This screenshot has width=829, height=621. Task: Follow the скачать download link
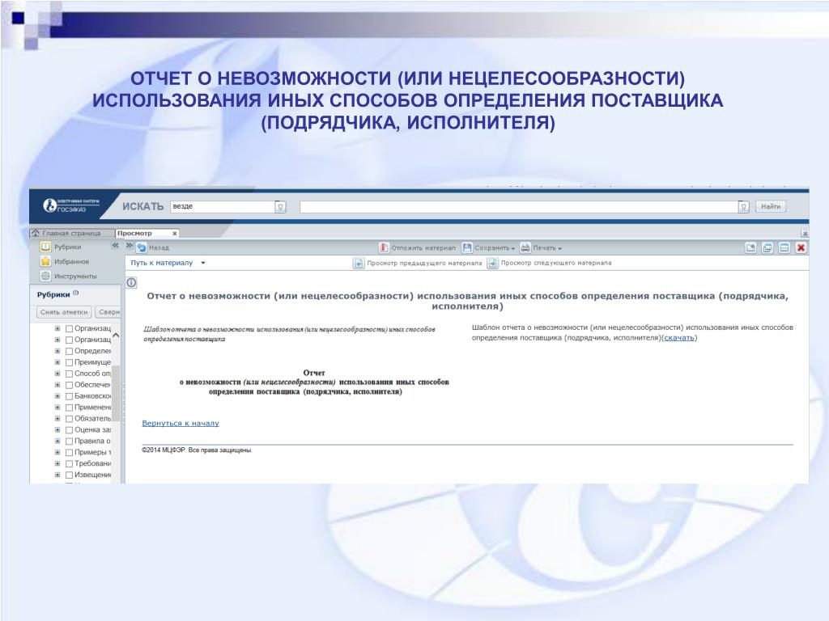679,338
